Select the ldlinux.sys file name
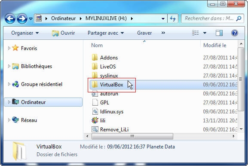This screenshot has width=248, height=166. tap(112, 112)
